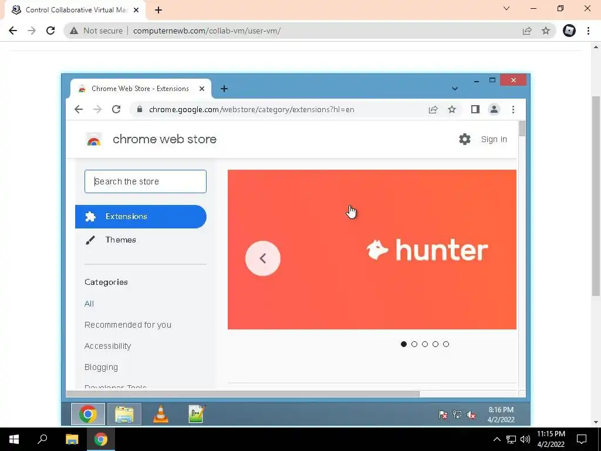Click Chrome icon in VM taskbar
The width and height of the screenshot is (601, 451).
88,414
